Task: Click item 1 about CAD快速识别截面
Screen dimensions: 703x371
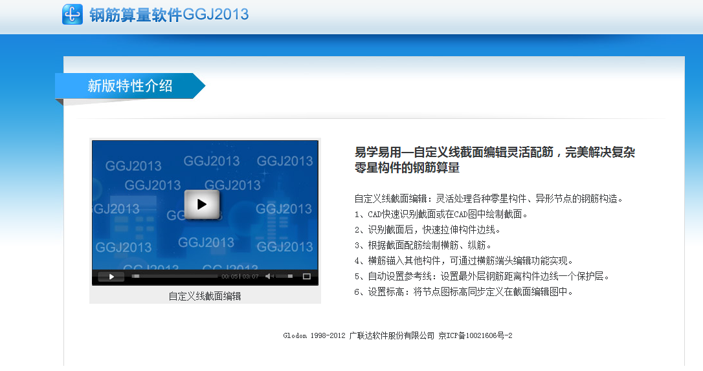Action: pos(441,215)
